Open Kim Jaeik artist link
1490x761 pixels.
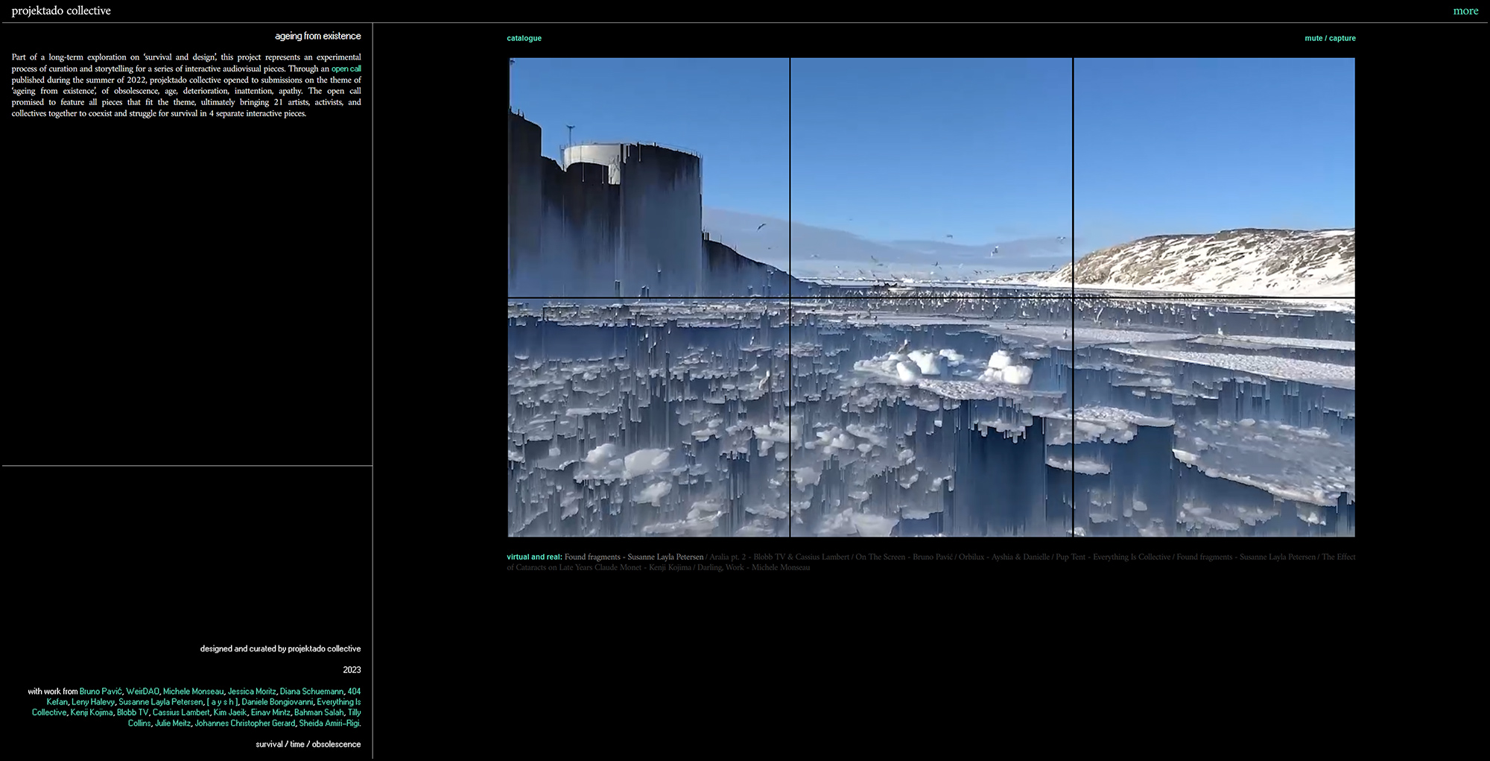(229, 713)
